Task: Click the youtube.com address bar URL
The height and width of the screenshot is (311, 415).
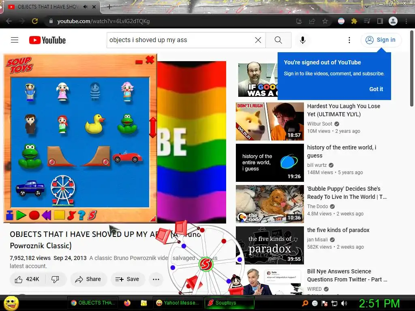Action: pos(103,21)
